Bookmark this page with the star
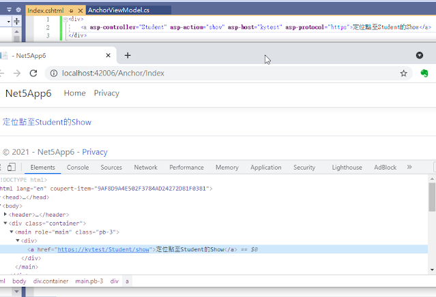The image size is (436, 297). (x=403, y=74)
